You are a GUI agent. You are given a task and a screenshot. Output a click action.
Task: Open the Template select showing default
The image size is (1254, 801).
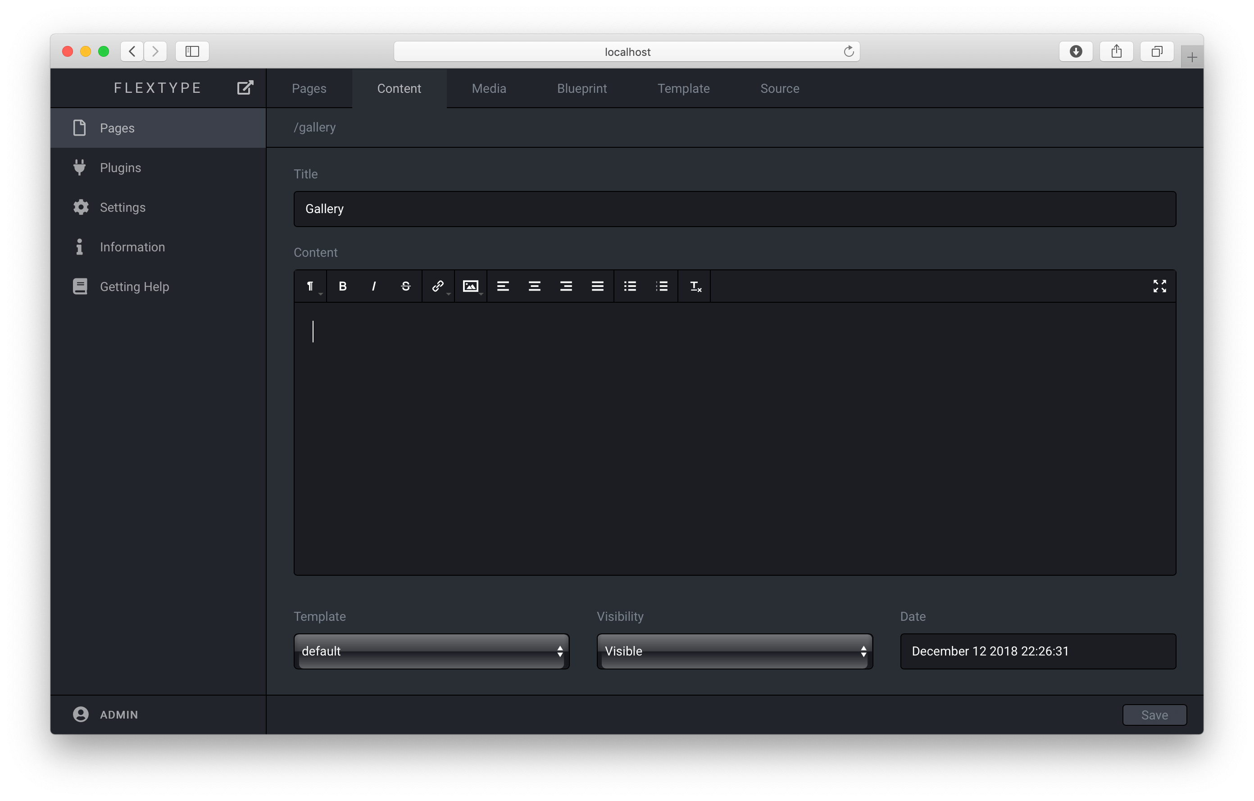pyautogui.click(x=431, y=651)
